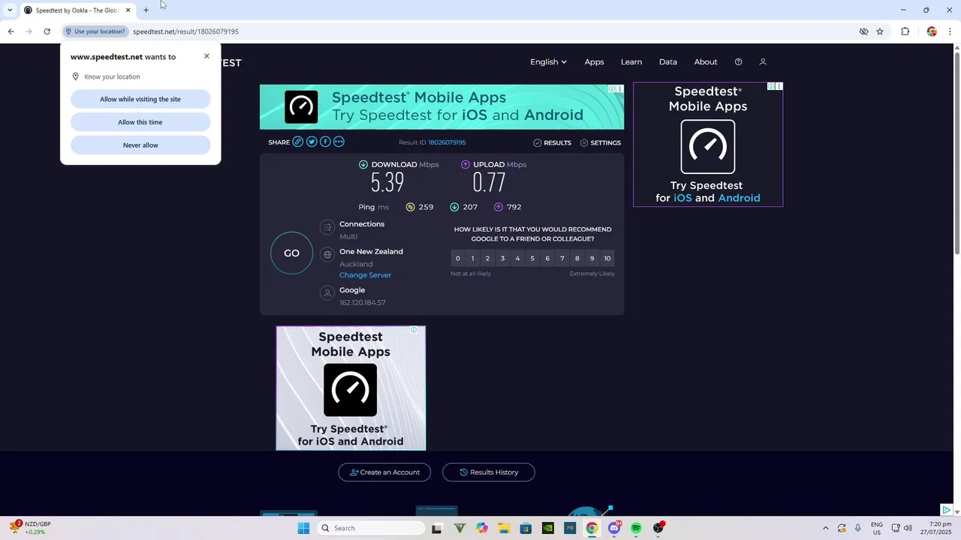Open the RESULTS tab
Viewport: 961px width, 540px height.
[x=552, y=142]
